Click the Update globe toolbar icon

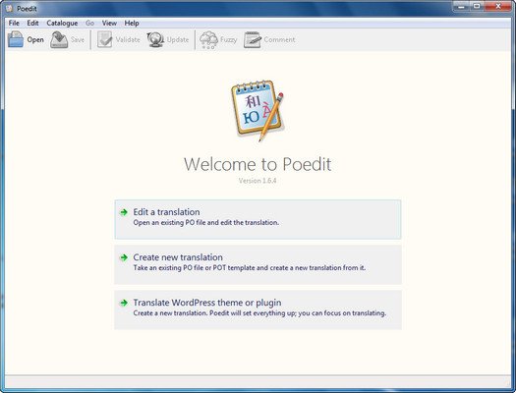[x=155, y=39]
